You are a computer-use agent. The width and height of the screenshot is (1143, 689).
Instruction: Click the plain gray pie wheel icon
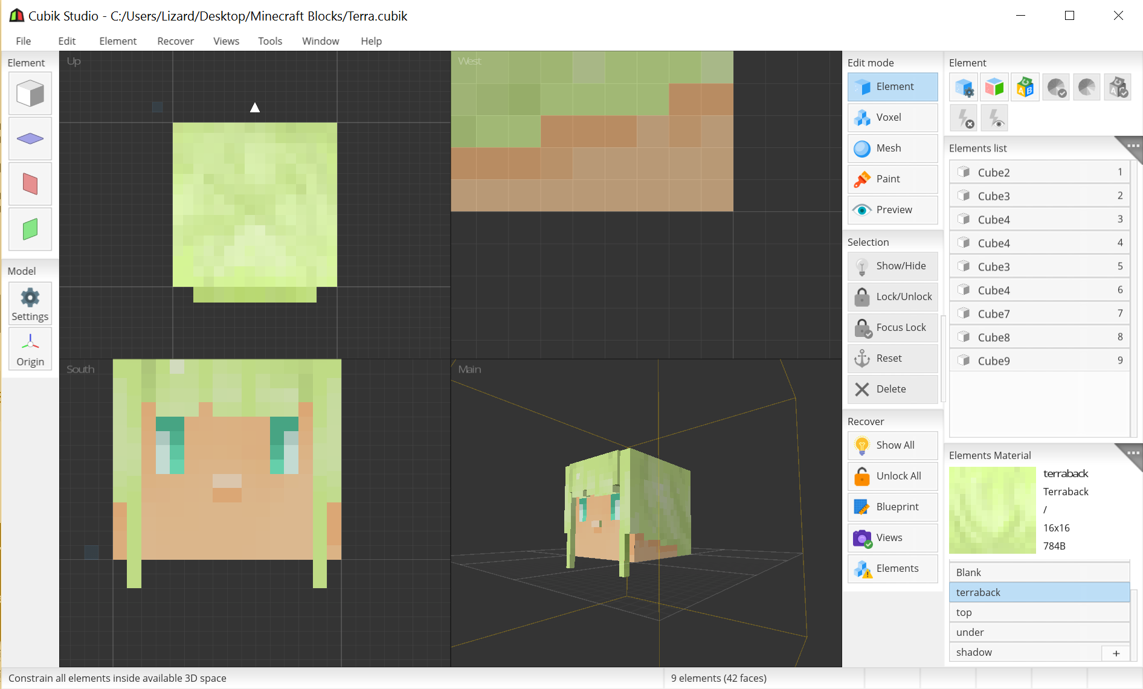[x=1087, y=88]
